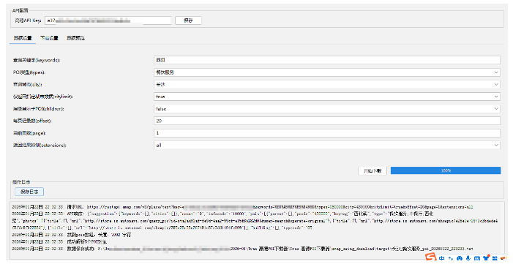This screenshot has width=513, height=267.
Task: Open the emoji face icon in IME bar
Action: (x=460, y=258)
